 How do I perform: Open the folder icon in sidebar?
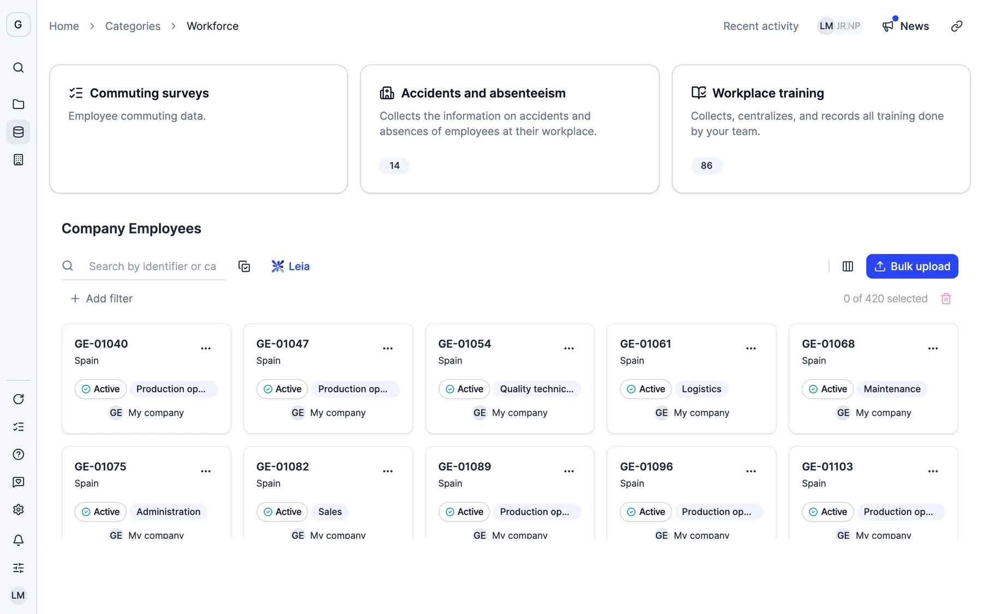[18, 104]
